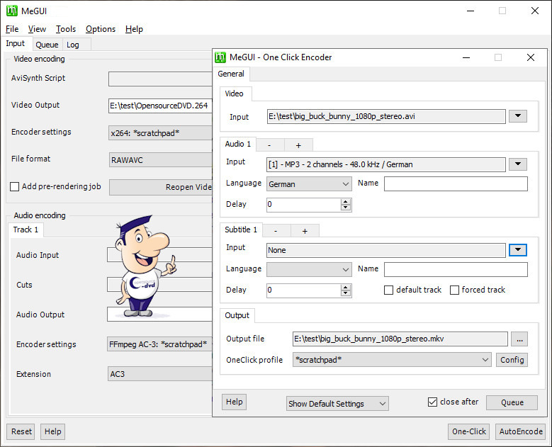Remove subtitle track with the minus tab
552x447 pixels.
[276, 230]
